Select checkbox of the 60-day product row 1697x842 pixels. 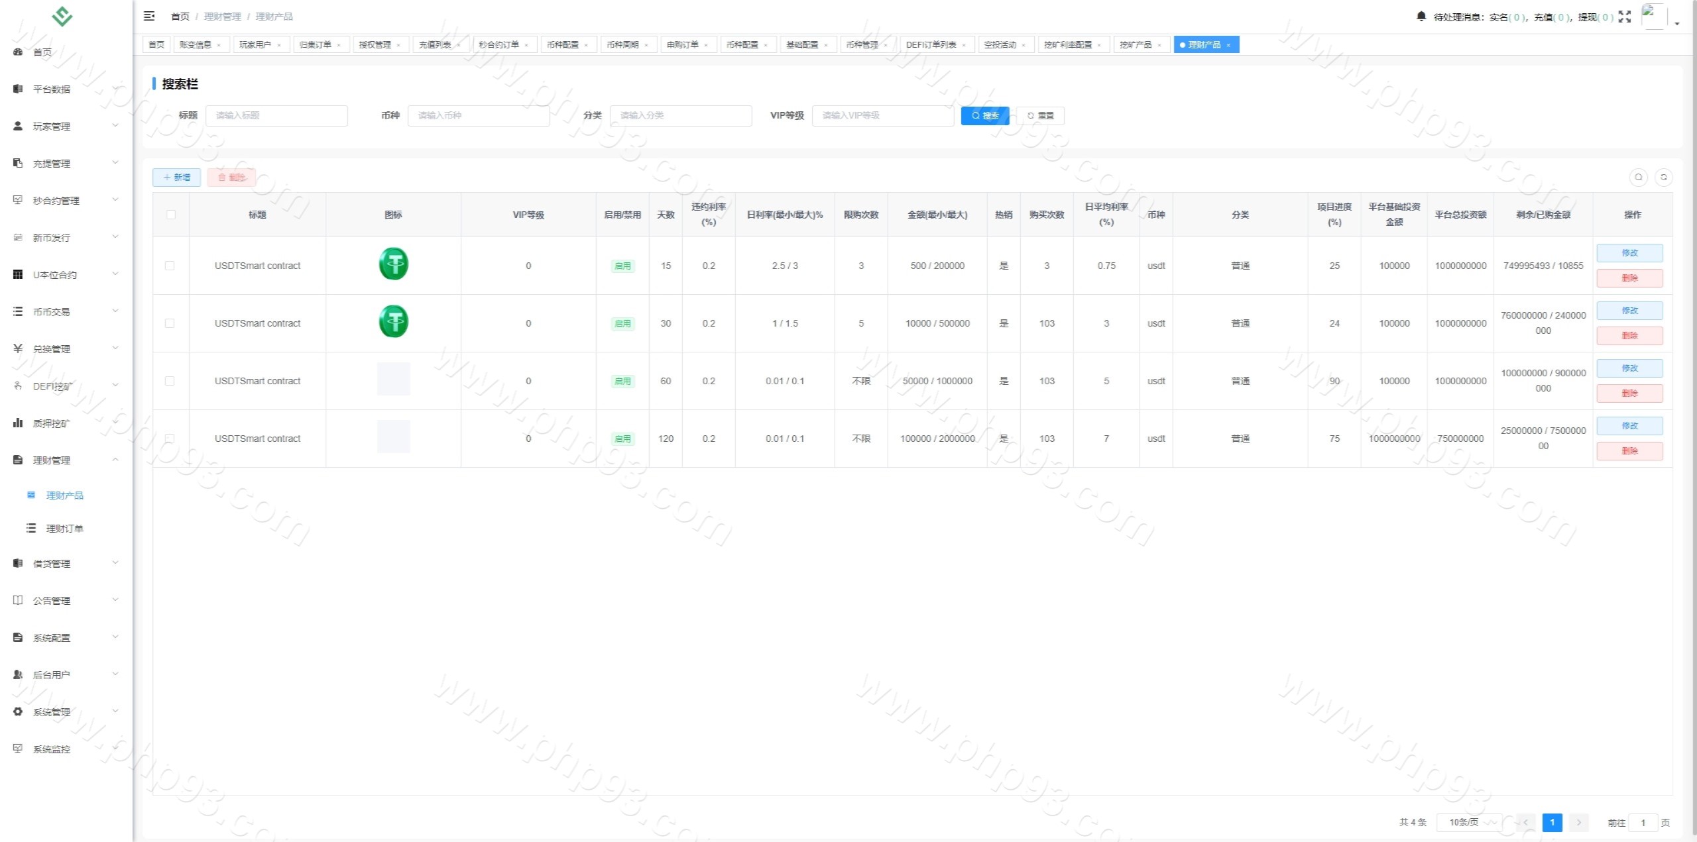[x=170, y=381]
